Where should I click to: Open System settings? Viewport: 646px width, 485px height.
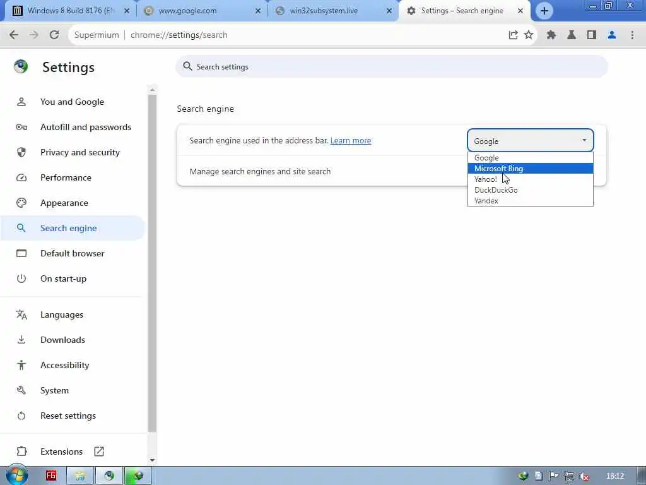pyautogui.click(x=72, y=390)
